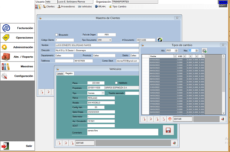Exit the Vehículos window via door icon

(x=173, y=142)
